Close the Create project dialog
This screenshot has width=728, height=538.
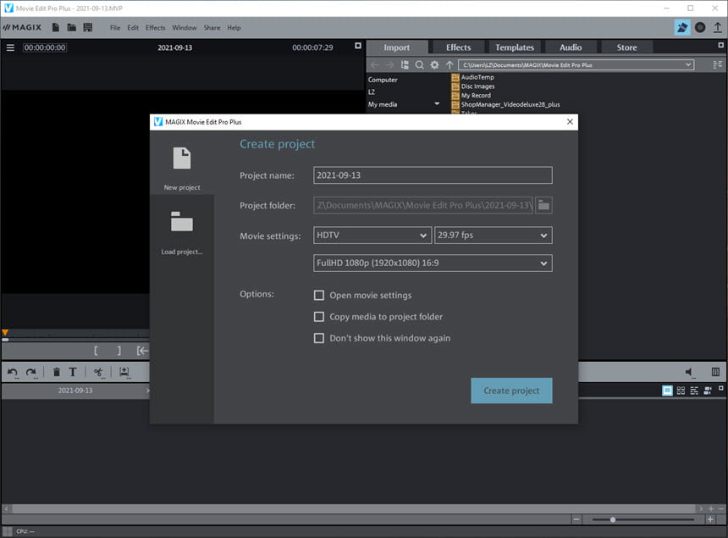[570, 122]
